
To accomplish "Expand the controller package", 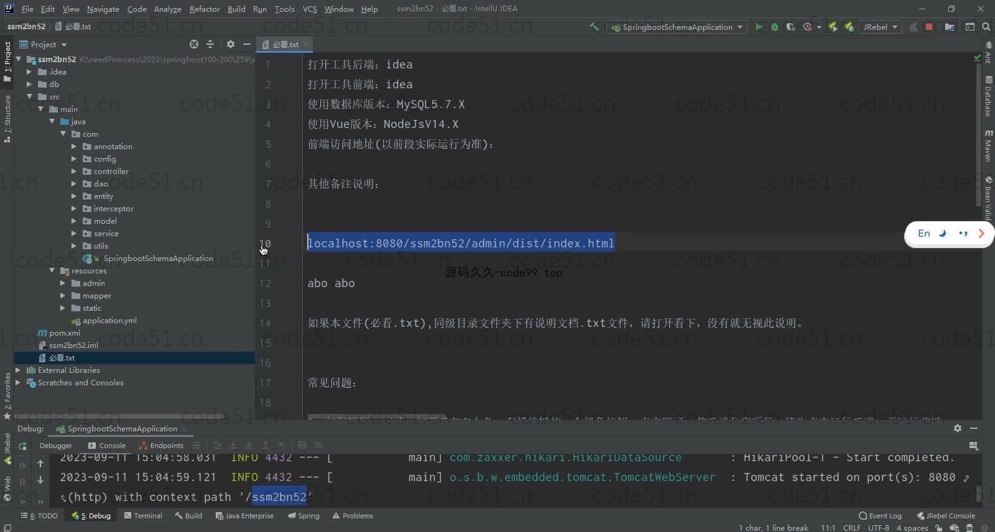I will coord(74,172).
